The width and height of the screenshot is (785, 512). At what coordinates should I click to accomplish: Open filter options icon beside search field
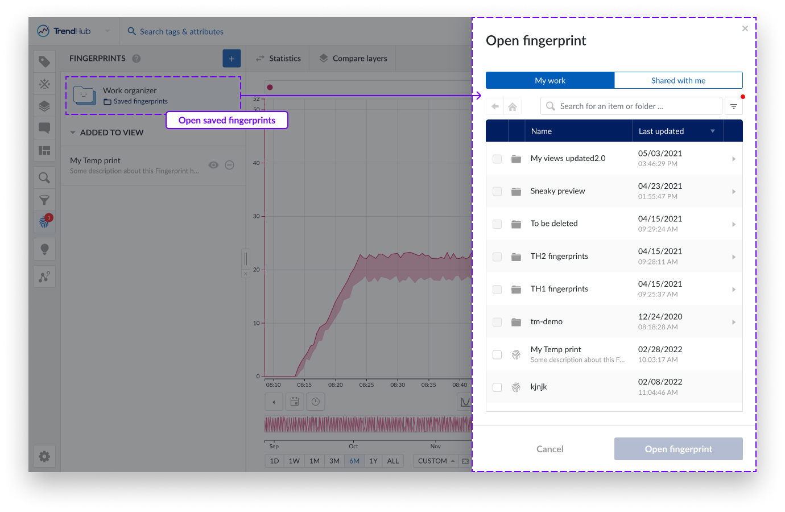click(x=734, y=106)
